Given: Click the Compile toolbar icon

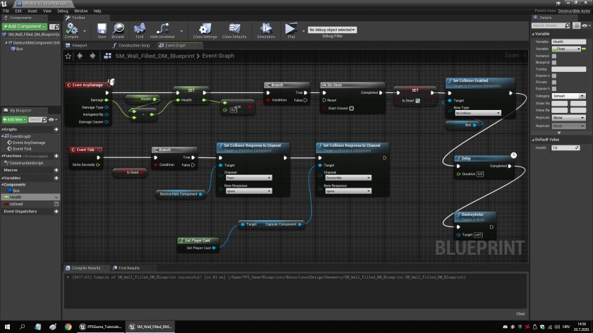Looking at the screenshot, I should (72, 29).
